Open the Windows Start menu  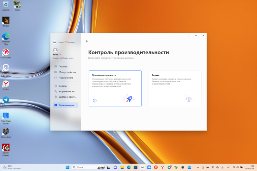click(67, 167)
